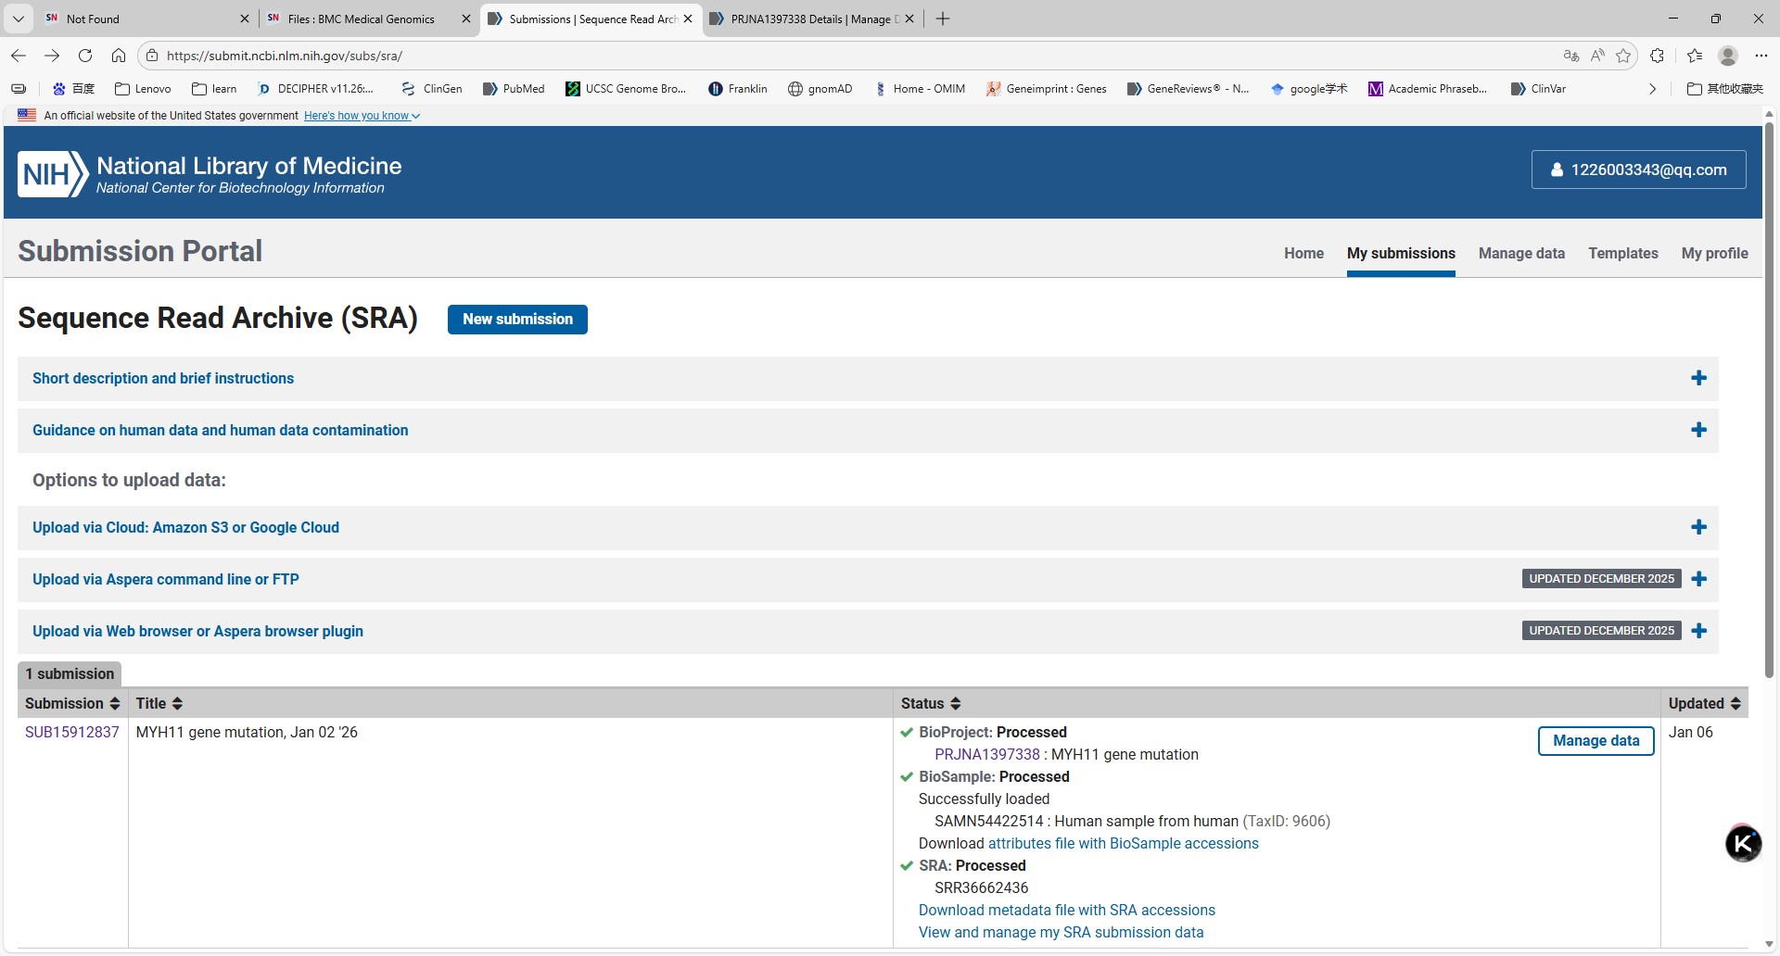Open the gnomAD bookmark
Screen dimensions: 1780x956
pos(820,89)
